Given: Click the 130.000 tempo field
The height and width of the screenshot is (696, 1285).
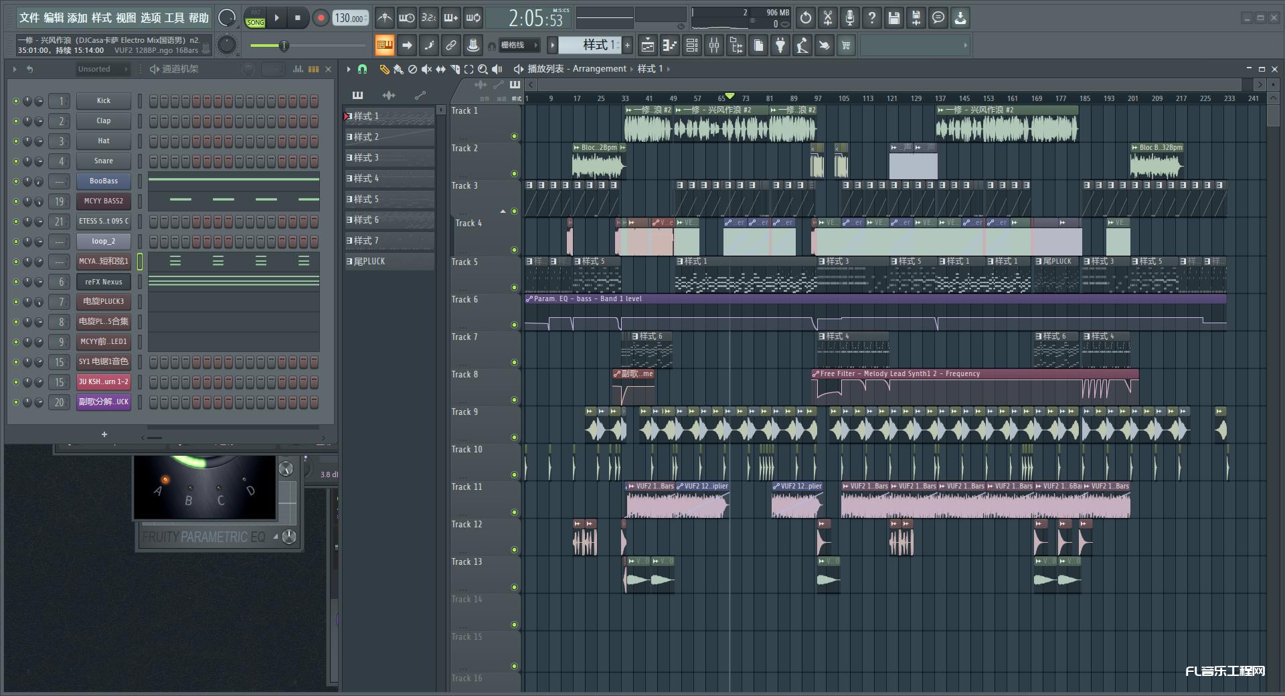Looking at the screenshot, I should click(x=349, y=18).
